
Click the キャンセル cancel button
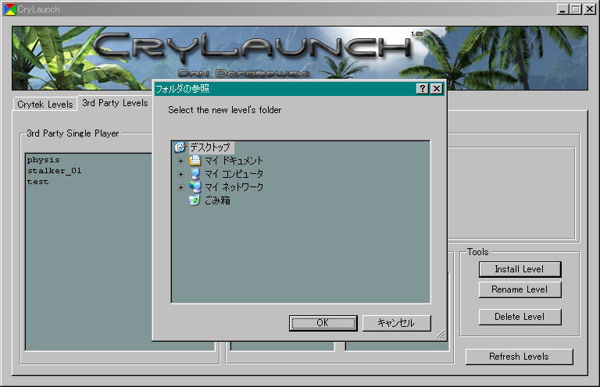tap(396, 323)
